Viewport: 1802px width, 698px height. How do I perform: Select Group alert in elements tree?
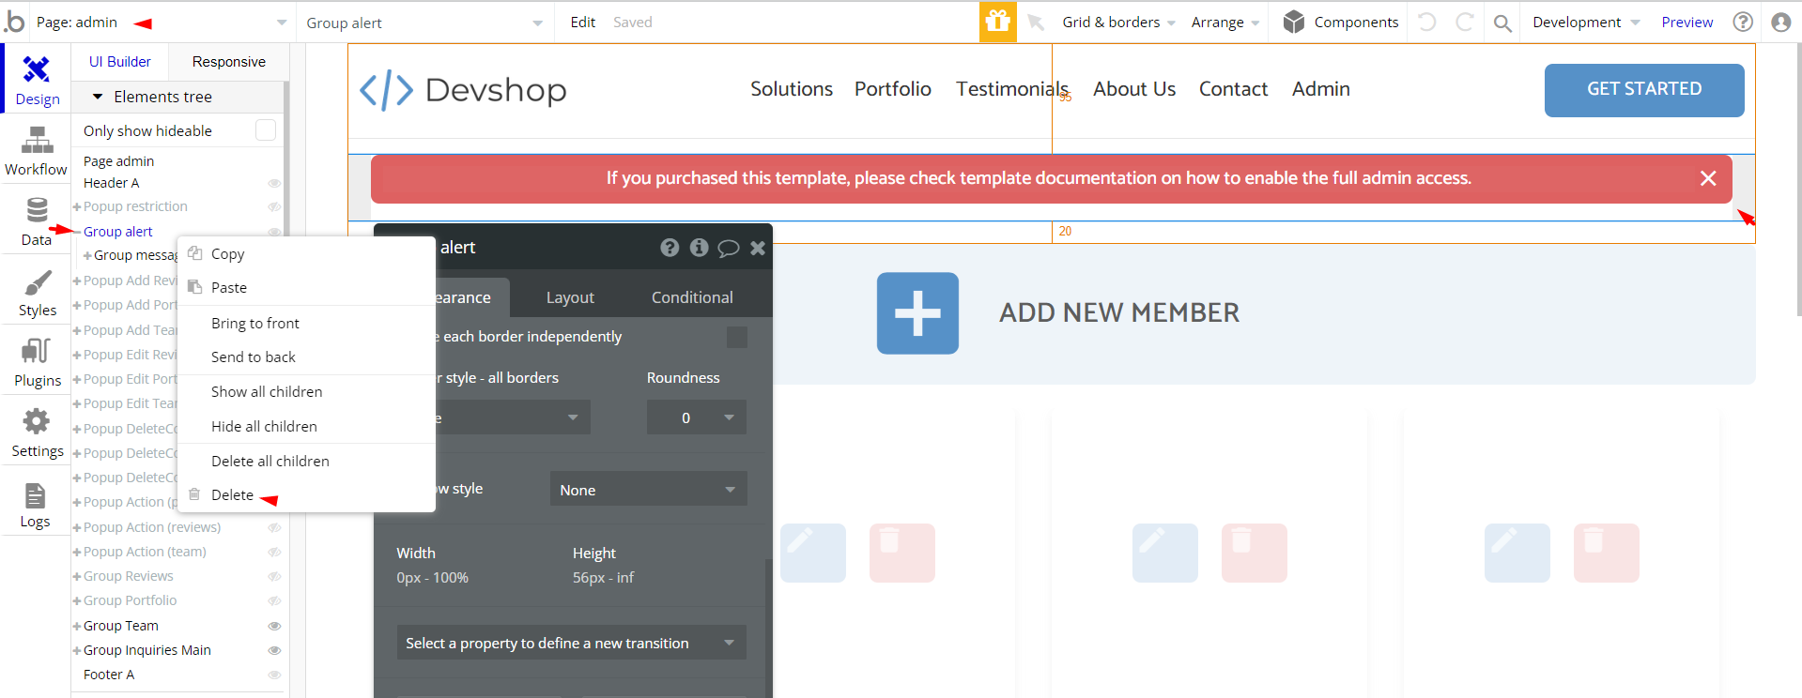click(x=117, y=232)
